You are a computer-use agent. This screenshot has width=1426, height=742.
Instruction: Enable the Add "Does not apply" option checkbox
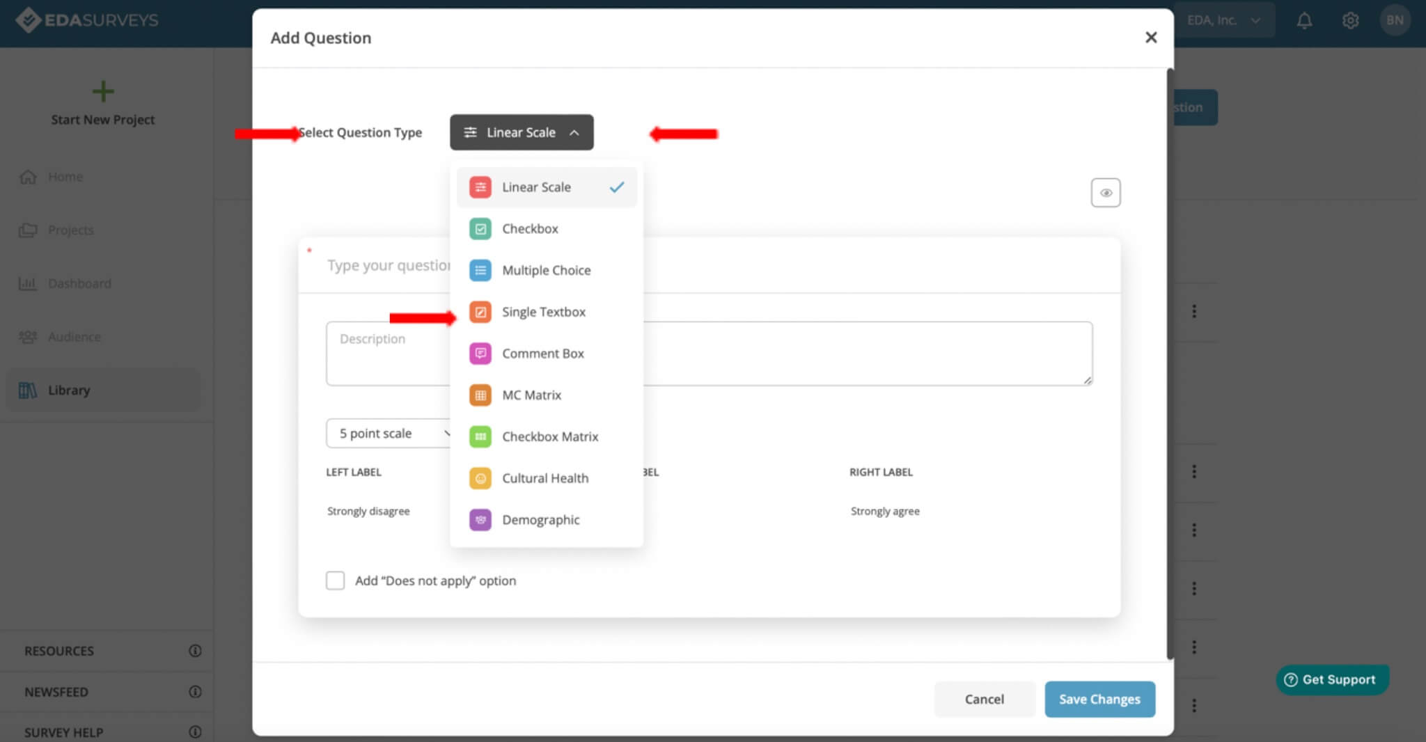336,581
